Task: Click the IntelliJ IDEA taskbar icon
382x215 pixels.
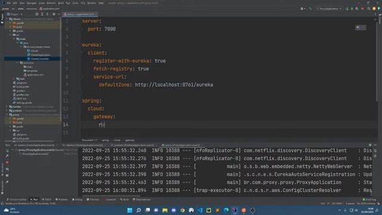Action: coord(235,210)
